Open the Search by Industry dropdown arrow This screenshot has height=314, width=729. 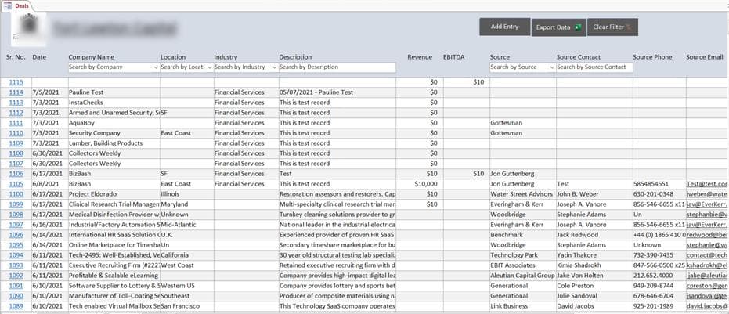(x=274, y=67)
